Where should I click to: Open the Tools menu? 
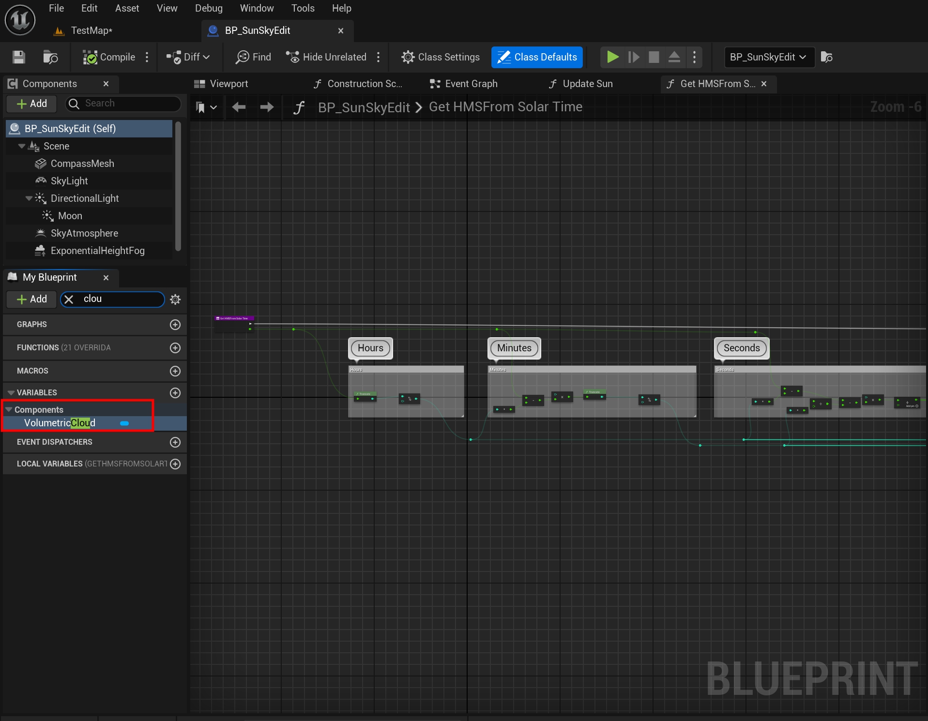coord(303,8)
